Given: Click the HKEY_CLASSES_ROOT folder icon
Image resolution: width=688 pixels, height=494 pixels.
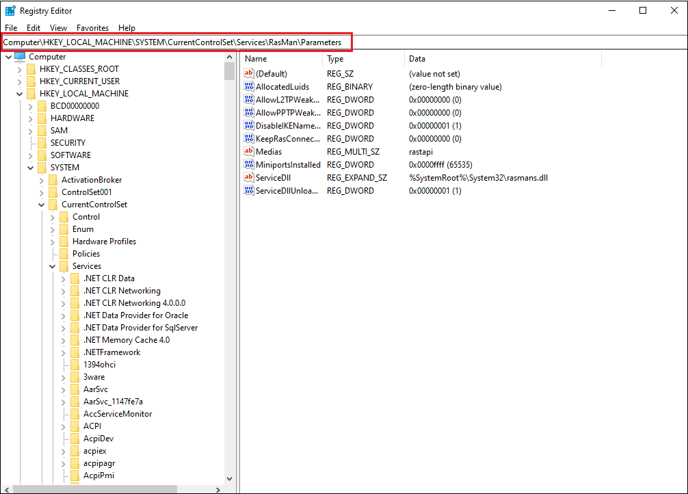Looking at the screenshot, I should pyautogui.click(x=31, y=69).
